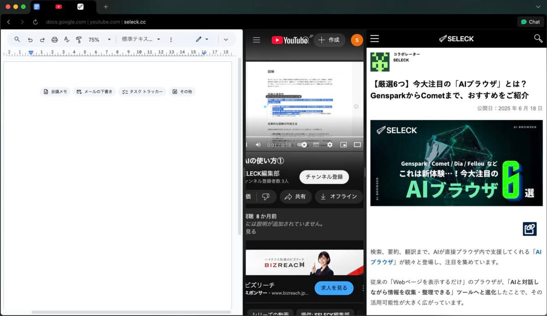Screen dimensions: 547x316
Task: Open the 標準テキスト style dropdown
Action: point(141,40)
